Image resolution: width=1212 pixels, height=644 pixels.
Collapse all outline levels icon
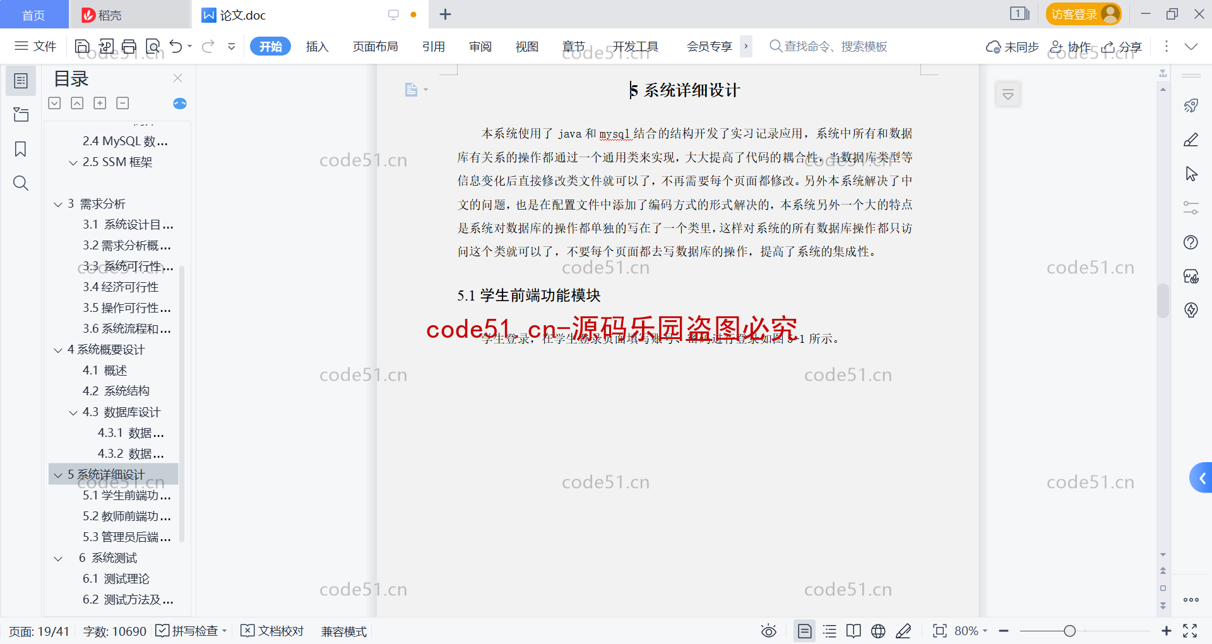pyautogui.click(x=77, y=103)
